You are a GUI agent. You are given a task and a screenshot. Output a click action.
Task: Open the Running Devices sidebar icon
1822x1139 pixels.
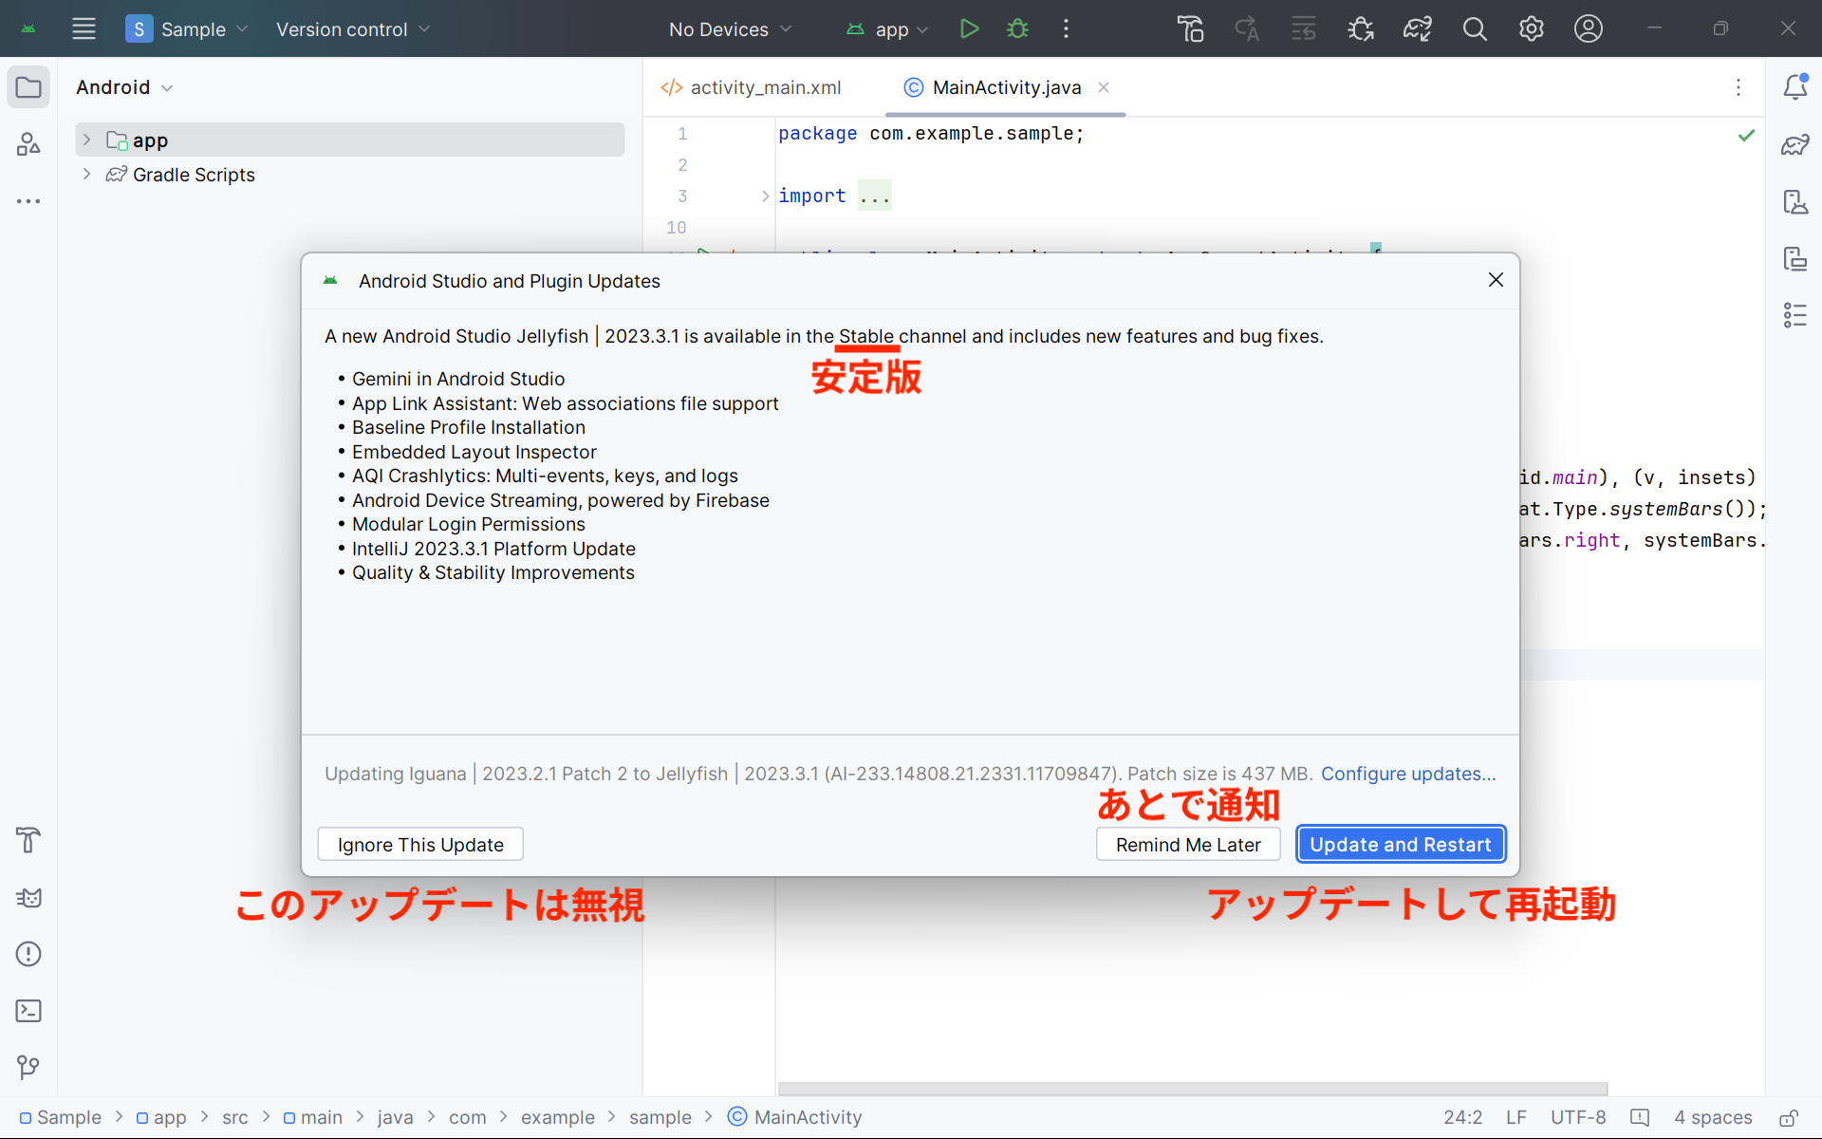pos(1794,201)
